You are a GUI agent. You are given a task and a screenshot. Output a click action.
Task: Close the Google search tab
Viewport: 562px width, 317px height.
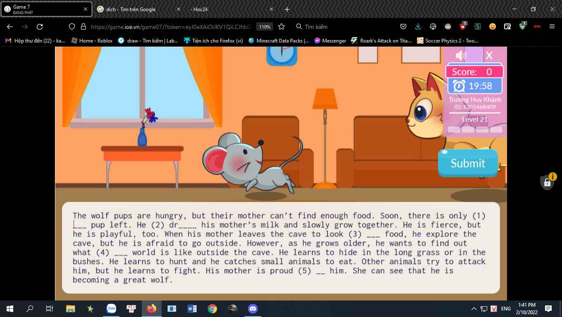pyautogui.click(x=179, y=9)
